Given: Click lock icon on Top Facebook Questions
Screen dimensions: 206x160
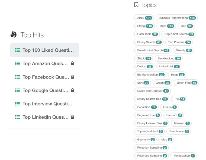Looking at the screenshot, I should (x=73, y=77).
